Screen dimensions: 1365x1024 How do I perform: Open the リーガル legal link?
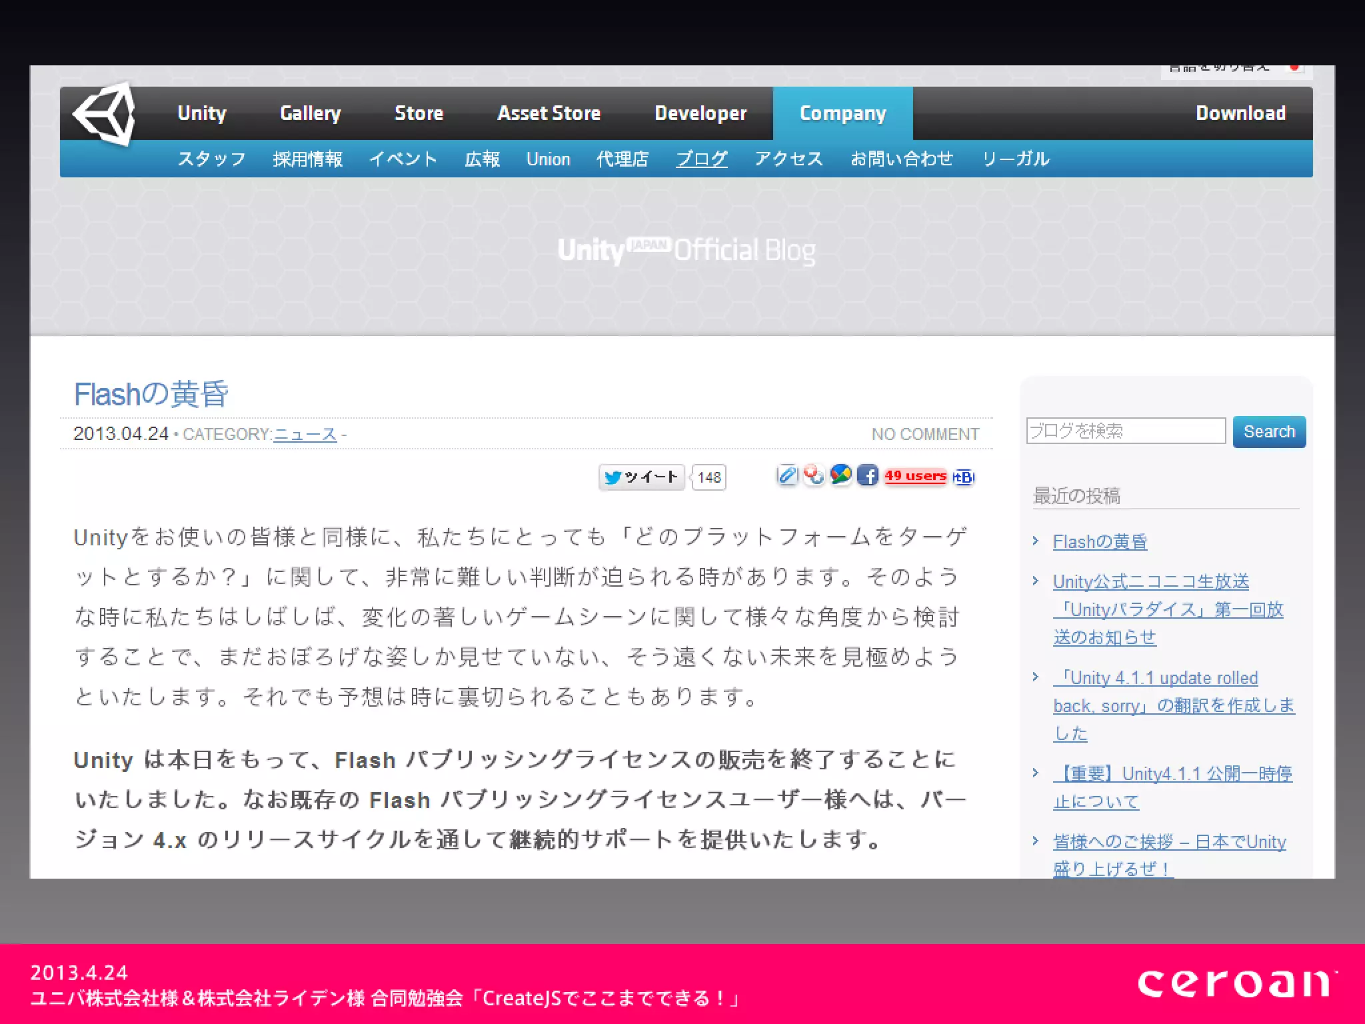[x=1016, y=159]
